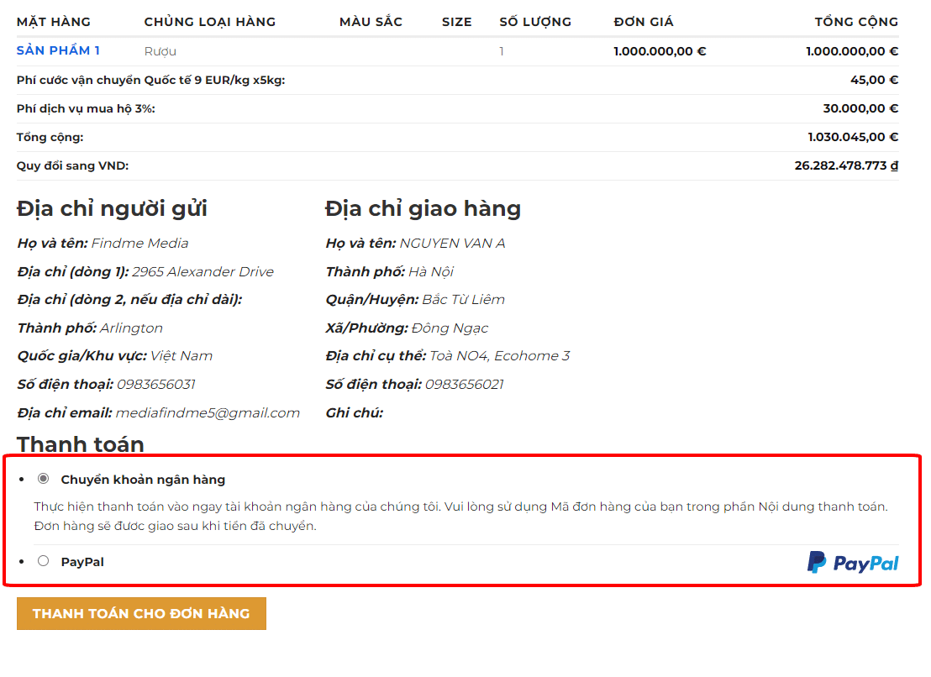Click the sender phone number 0983656031
The image size is (931, 677).
tap(155, 384)
